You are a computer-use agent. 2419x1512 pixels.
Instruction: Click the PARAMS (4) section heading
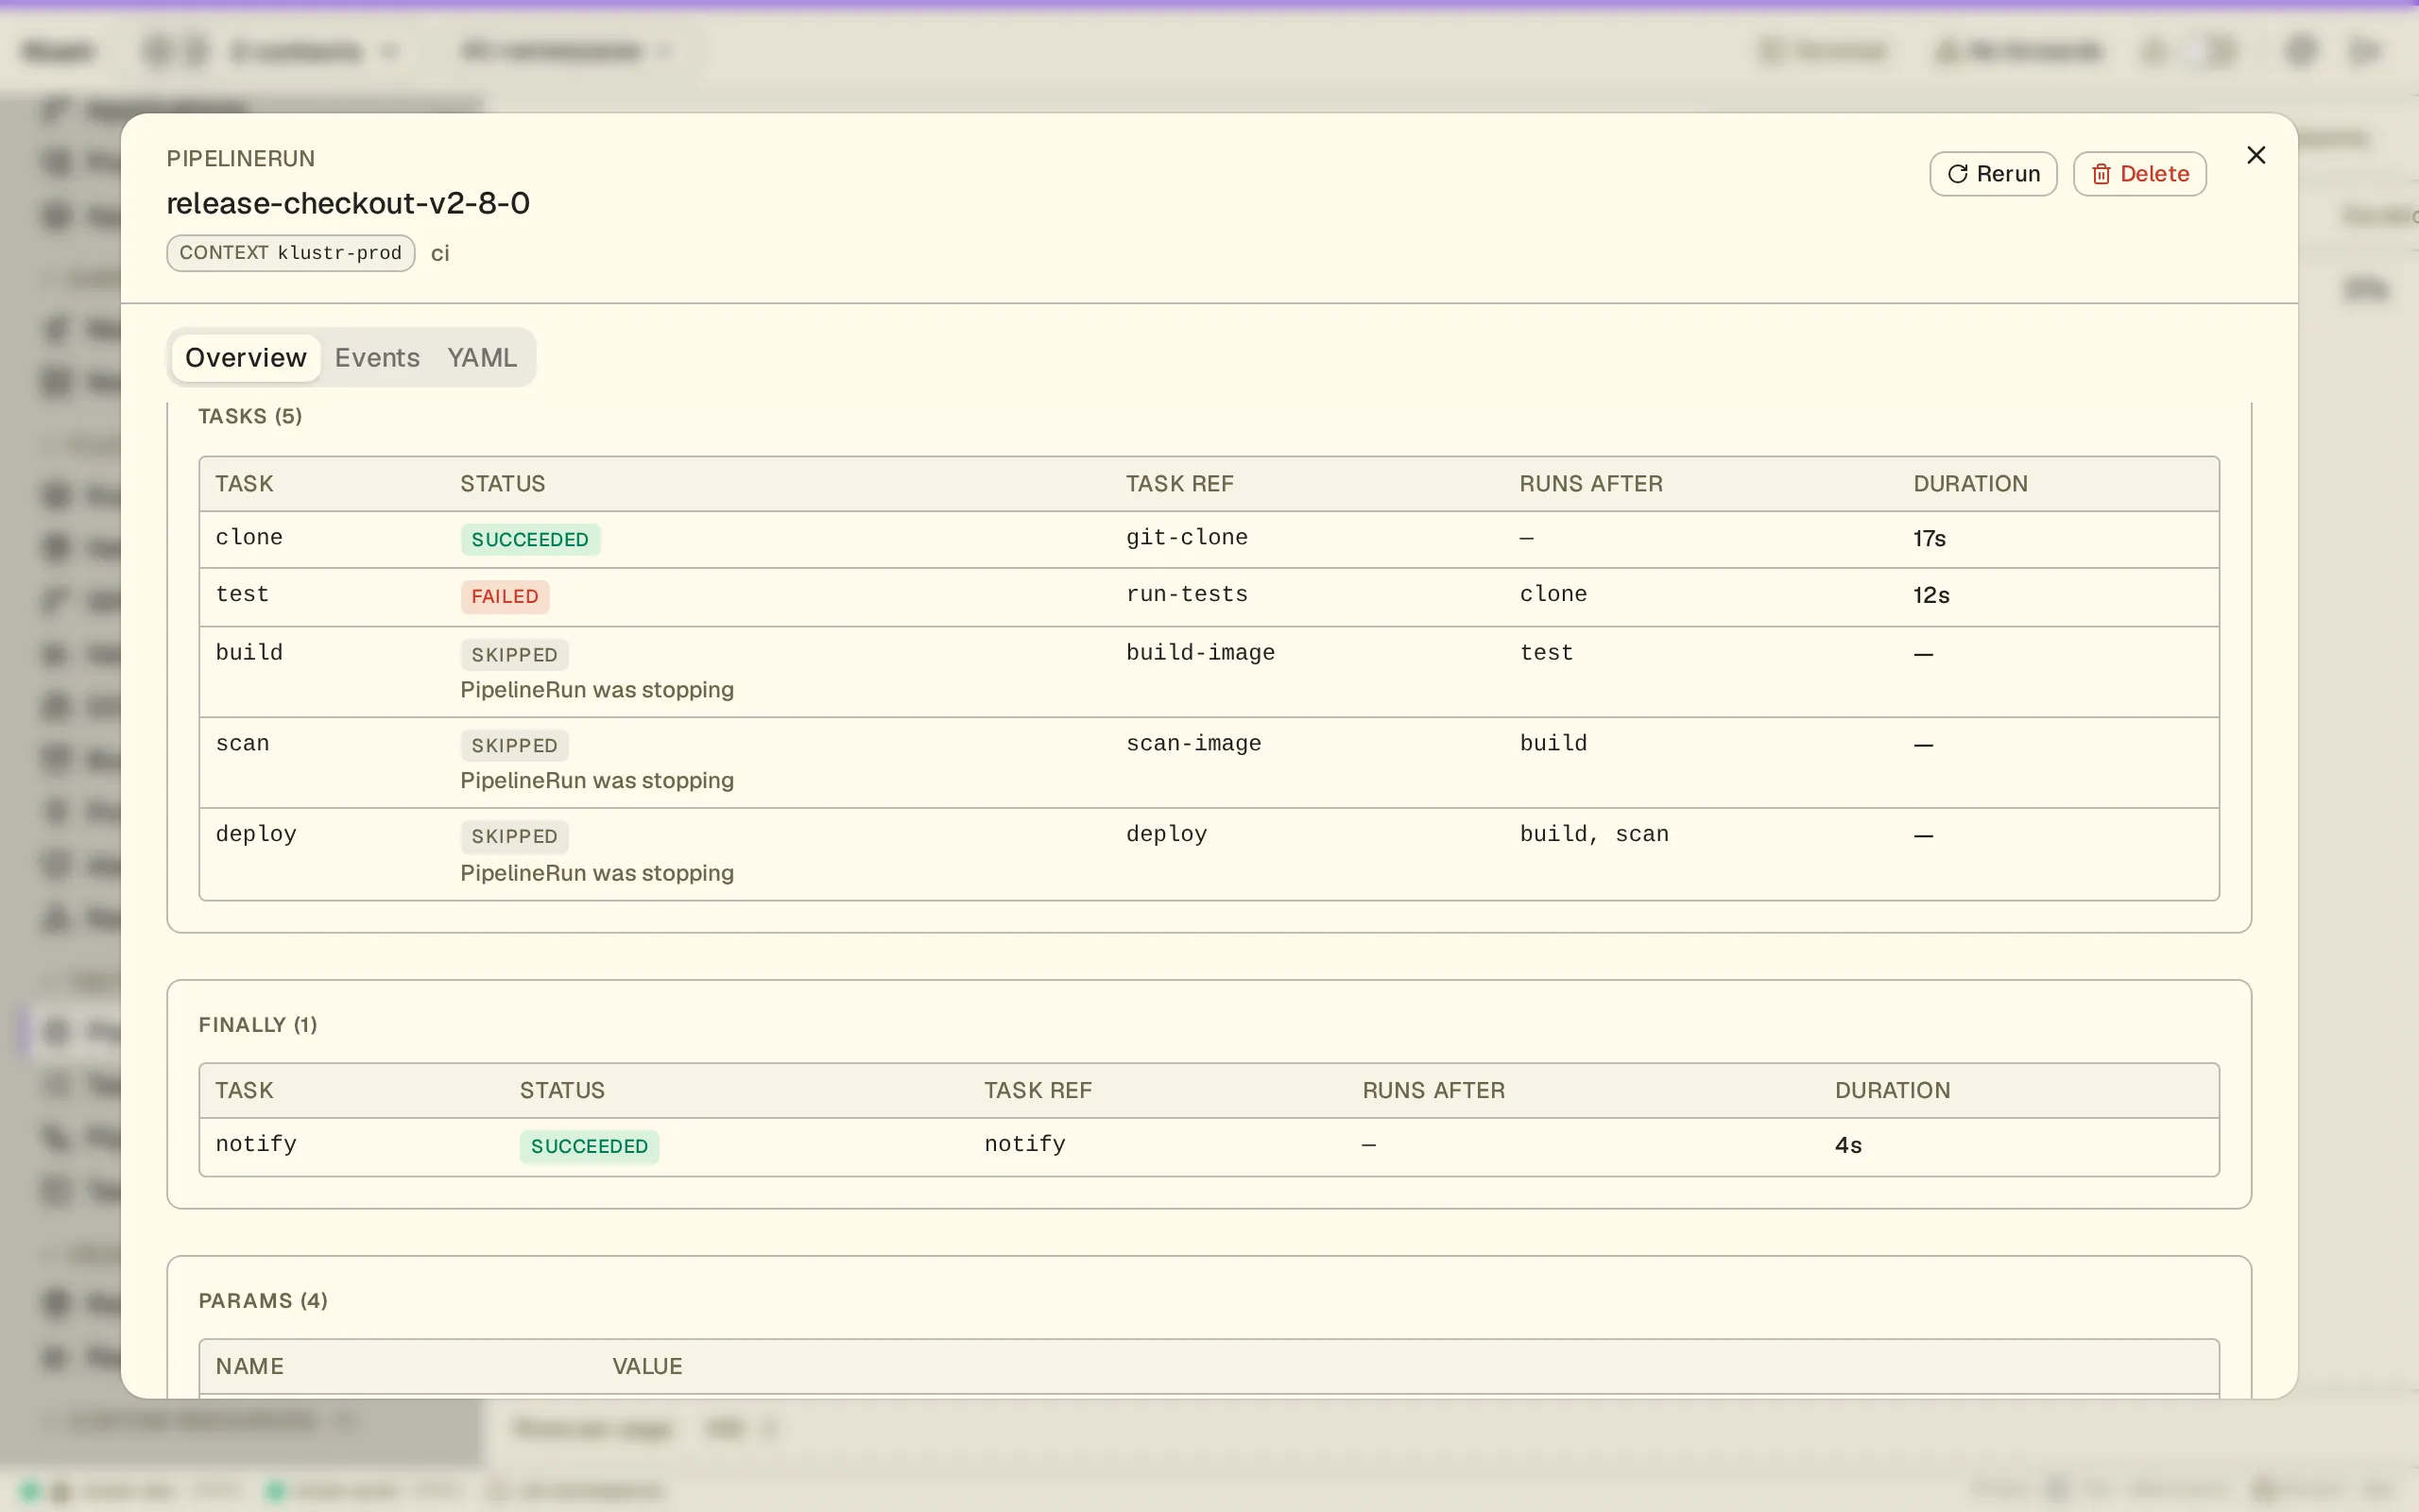263,1301
